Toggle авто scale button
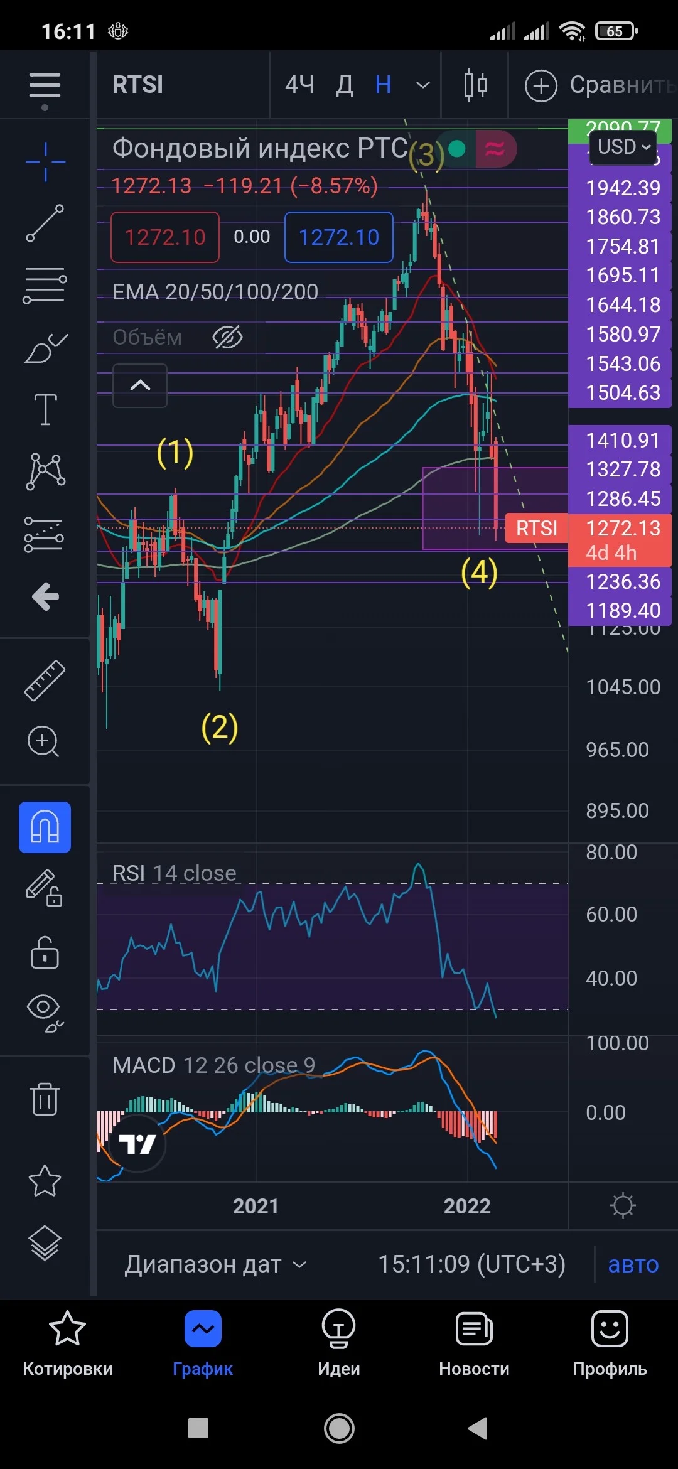 (633, 1264)
